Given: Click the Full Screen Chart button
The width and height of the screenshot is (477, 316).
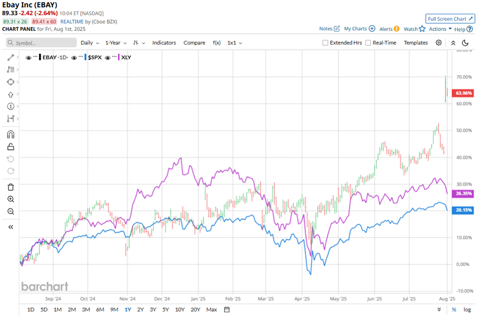Looking at the screenshot, I should coord(450,19).
